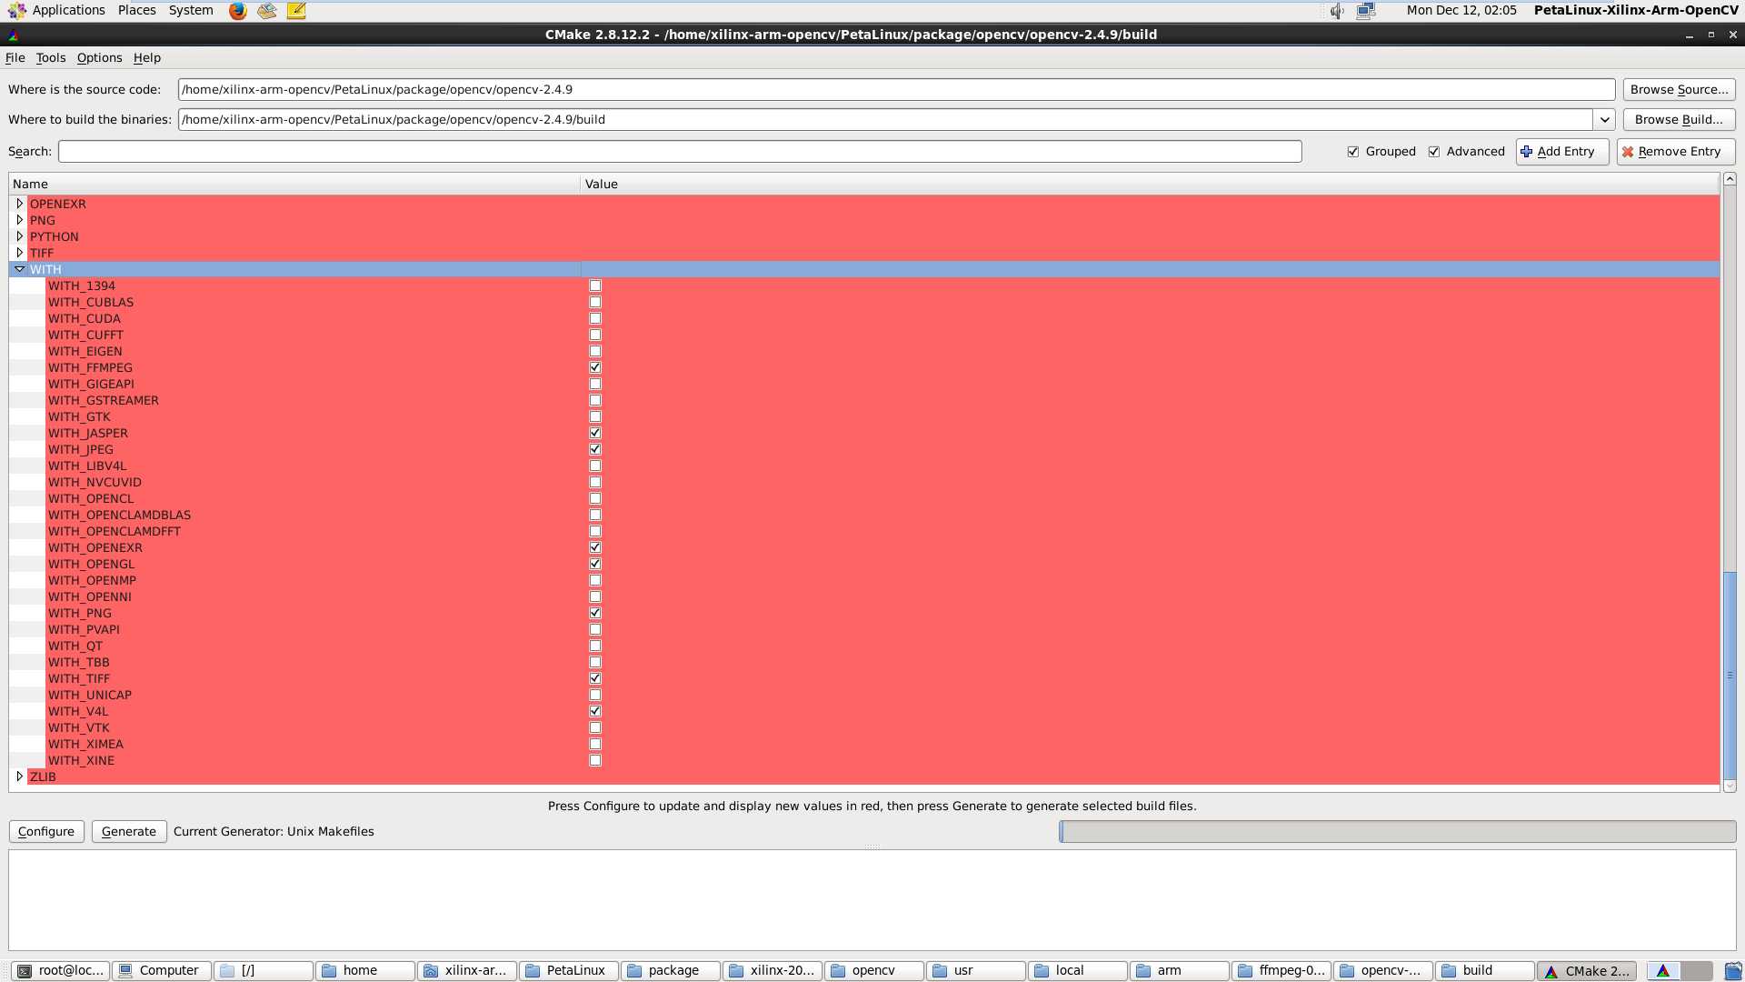The width and height of the screenshot is (1745, 982).
Task: Enable WITH_QT checkbox
Action: tap(595, 646)
